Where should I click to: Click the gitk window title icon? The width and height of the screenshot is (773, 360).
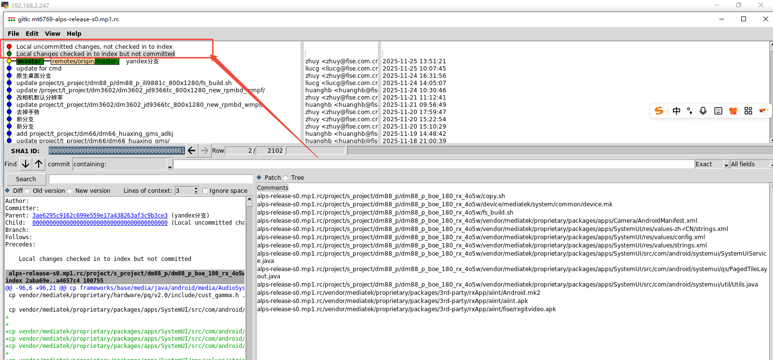pos(11,19)
